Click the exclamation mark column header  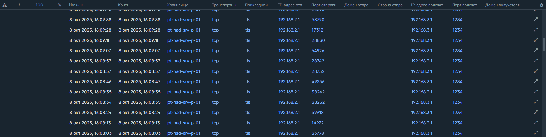coord(19,5)
